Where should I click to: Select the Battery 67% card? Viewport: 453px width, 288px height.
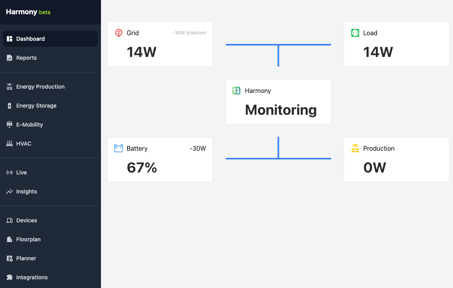coord(160,159)
